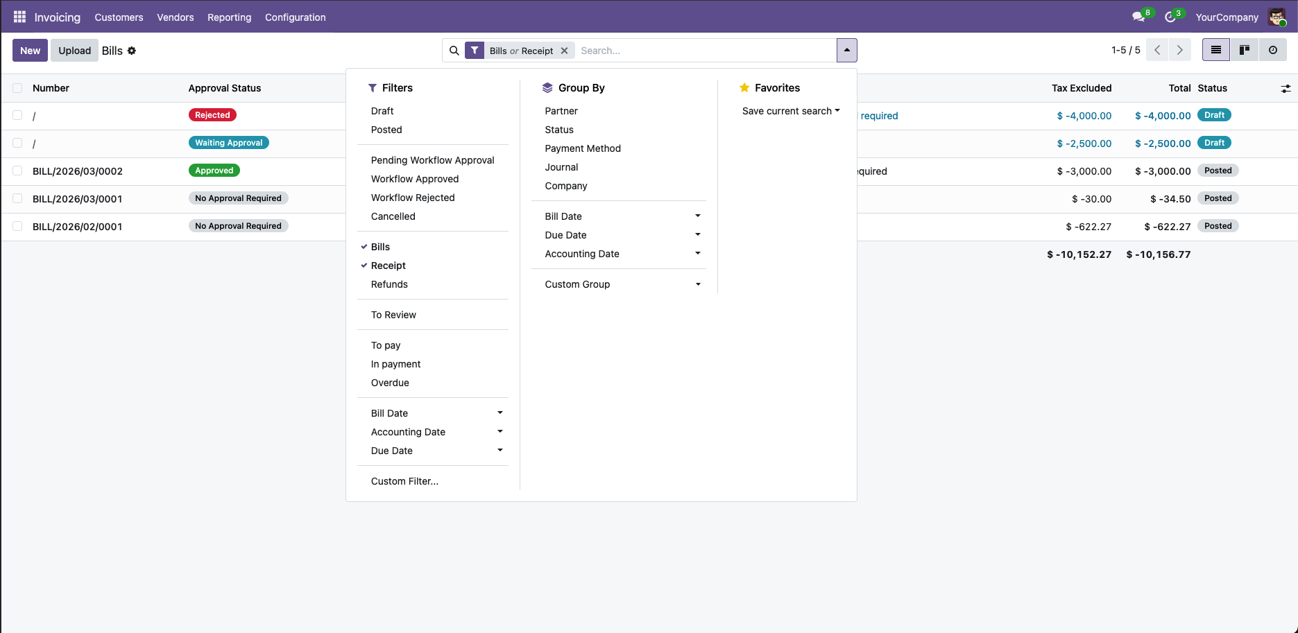Open the optional columns selector icon
Screen dimensions: 1298x633
tap(1286, 88)
